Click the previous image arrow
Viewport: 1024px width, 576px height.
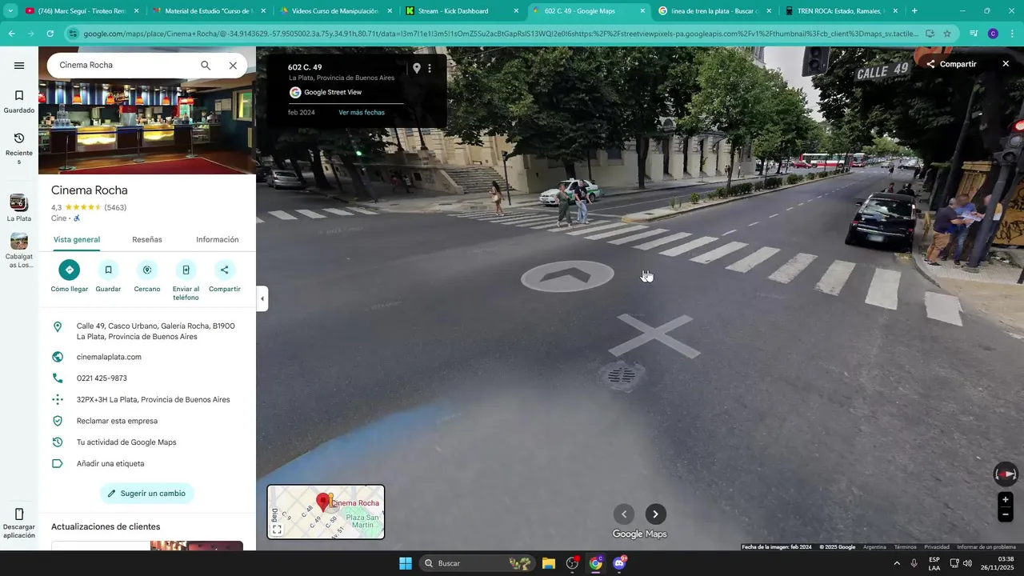click(x=624, y=514)
